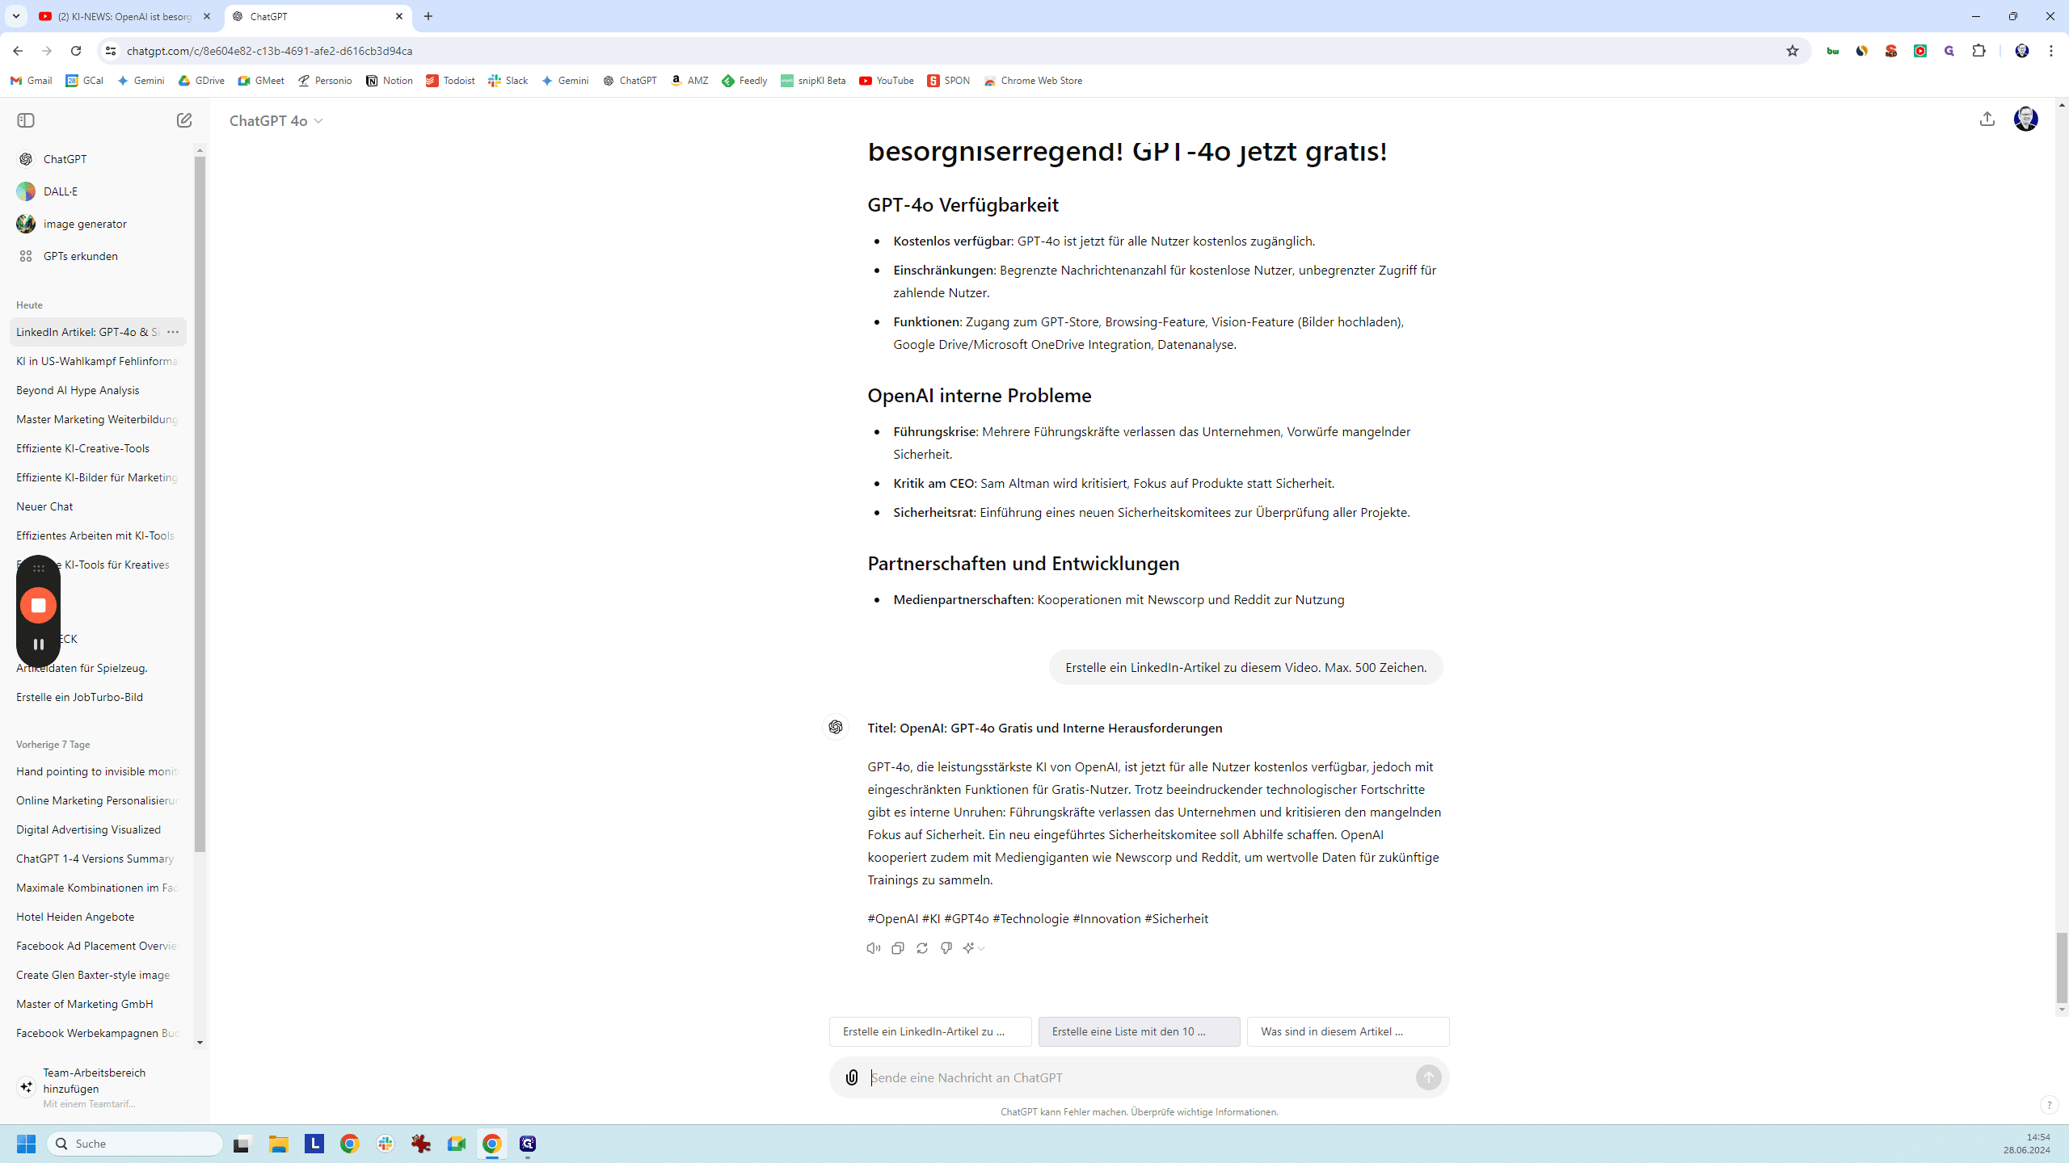Image resolution: width=2069 pixels, height=1163 pixels.
Task: Pause the screen recording
Action: [x=38, y=644]
